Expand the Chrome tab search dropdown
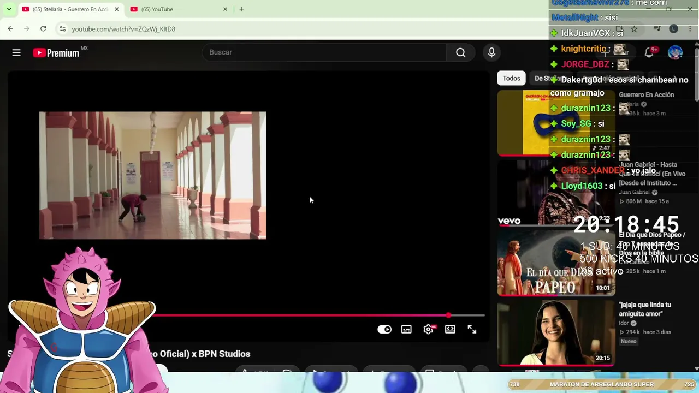 (x=9, y=9)
